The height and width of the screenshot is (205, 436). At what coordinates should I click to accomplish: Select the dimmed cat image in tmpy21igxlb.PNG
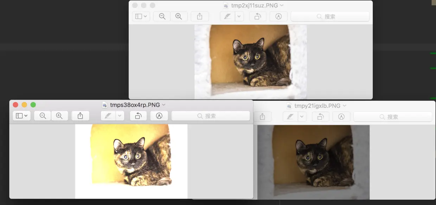point(314,162)
